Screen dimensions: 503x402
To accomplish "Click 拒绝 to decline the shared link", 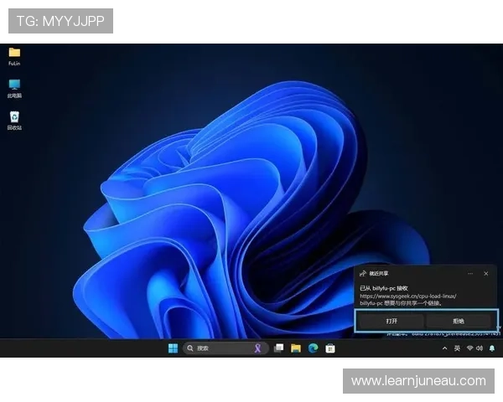I will pos(459,321).
